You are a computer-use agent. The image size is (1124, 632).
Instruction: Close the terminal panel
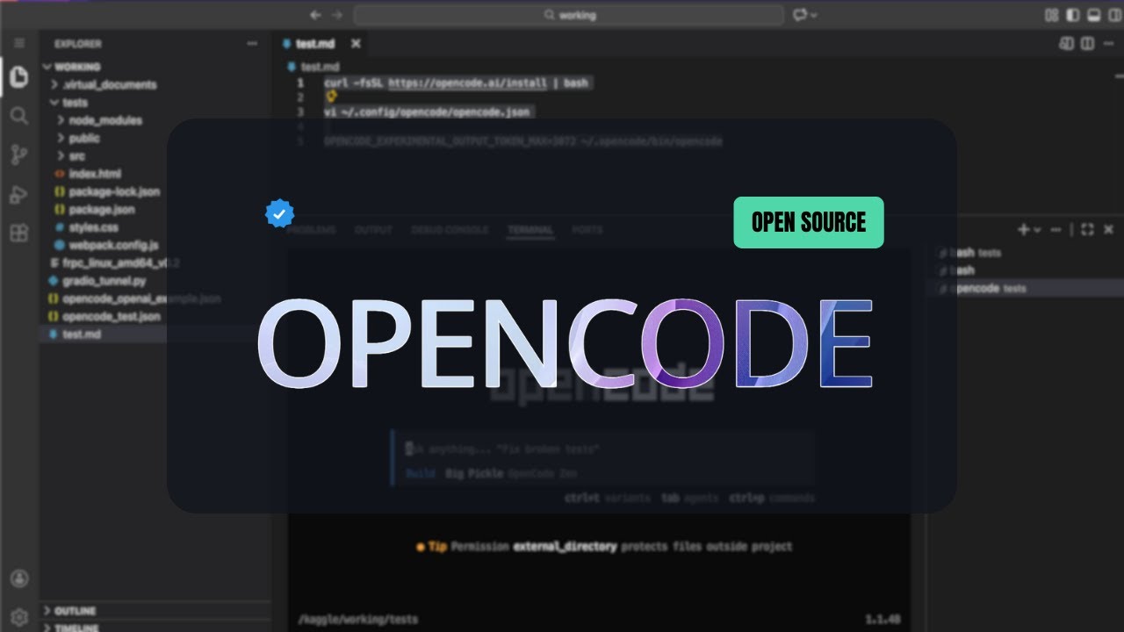pyautogui.click(x=1107, y=229)
